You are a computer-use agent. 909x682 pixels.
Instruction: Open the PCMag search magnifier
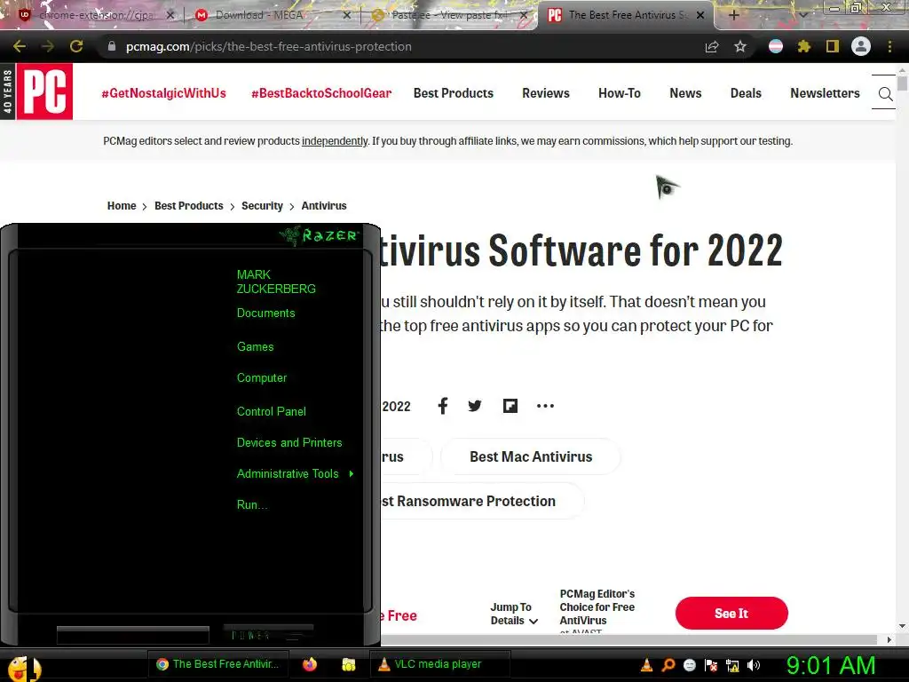click(x=885, y=93)
